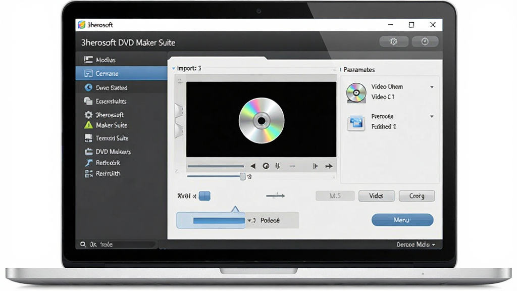Click the round clock button in header

click(425, 41)
